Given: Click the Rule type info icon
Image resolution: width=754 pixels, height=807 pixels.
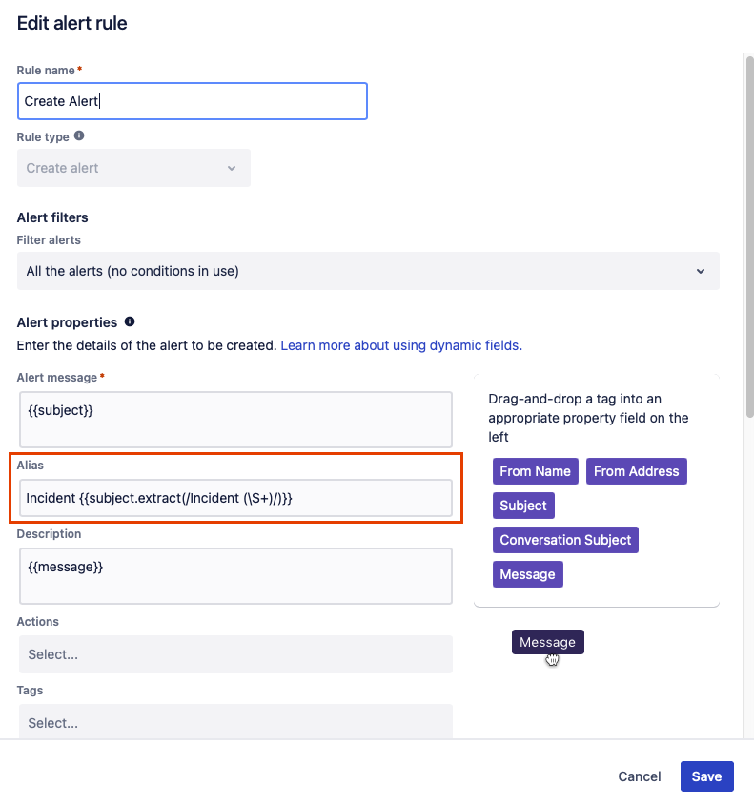Looking at the screenshot, I should (x=77, y=136).
